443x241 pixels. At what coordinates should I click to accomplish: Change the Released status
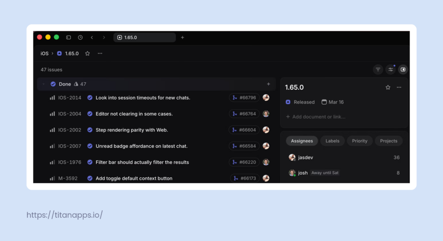tap(300, 102)
